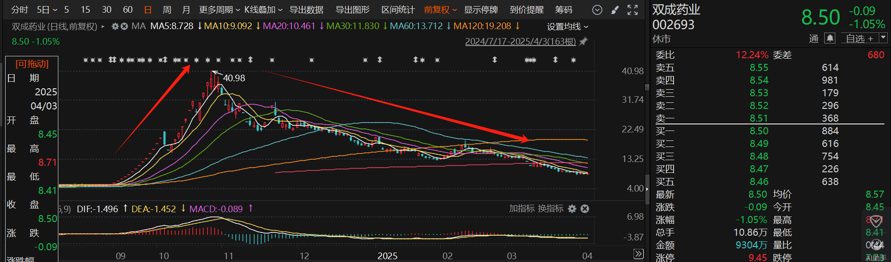The width and height of the screenshot is (891, 262).
Task: Click the 2024/7/17-2025/4/3 date range link
Action: point(520,42)
